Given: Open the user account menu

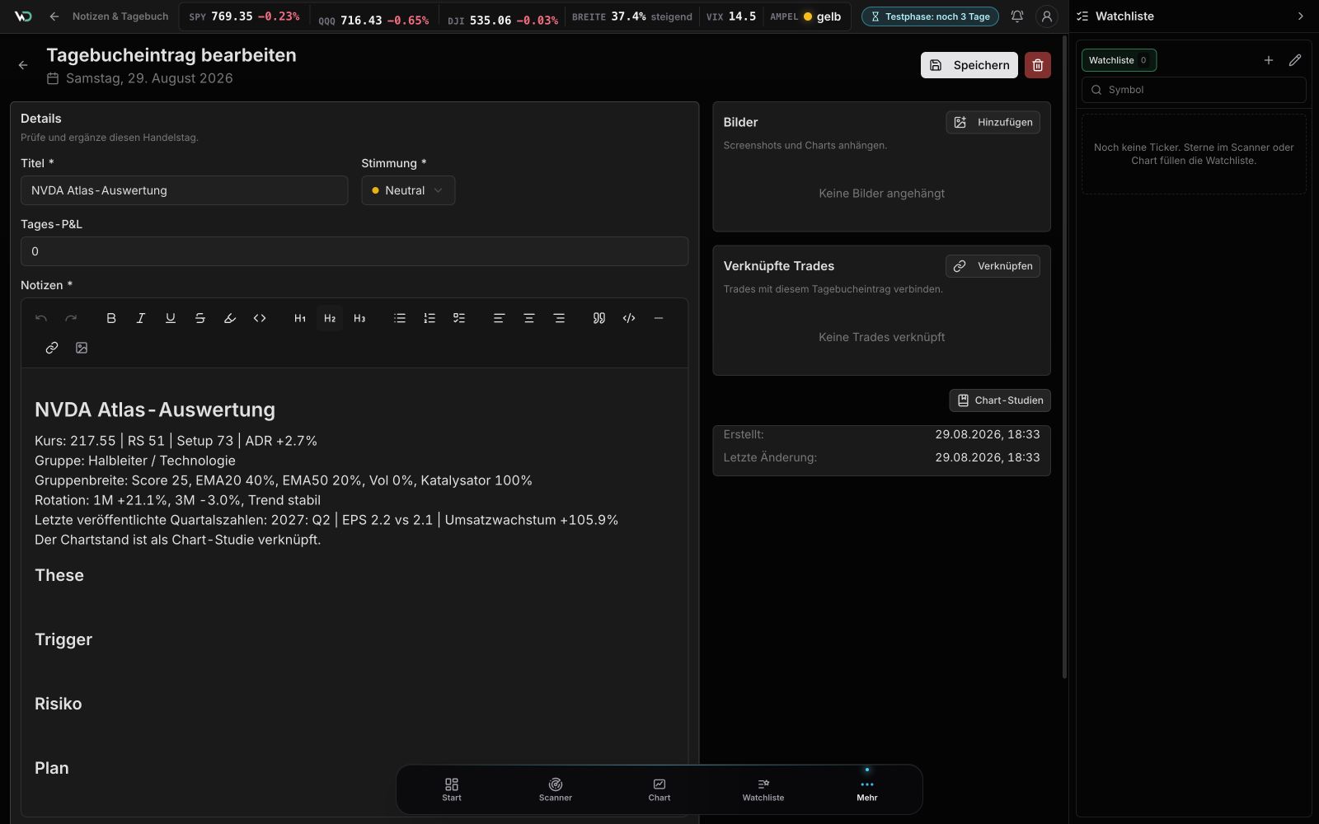Looking at the screenshot, I should (x=1047, y=16).
